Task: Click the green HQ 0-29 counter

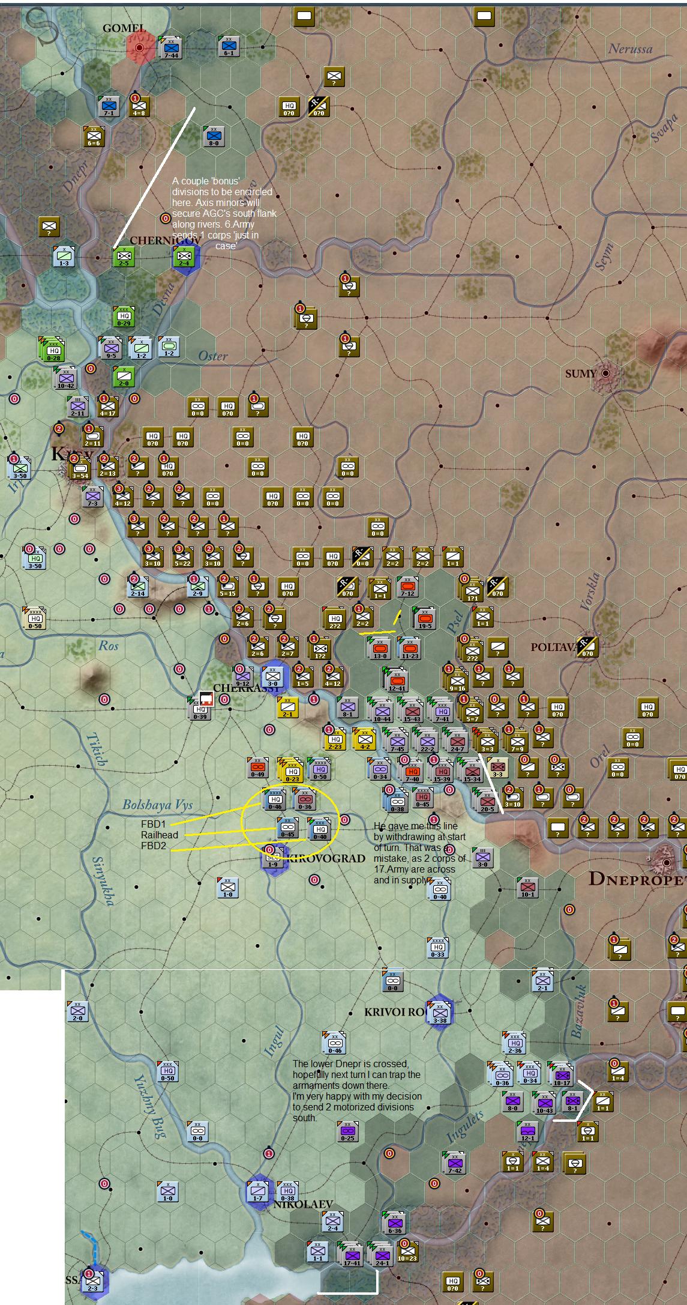Action: click(124, 316)
